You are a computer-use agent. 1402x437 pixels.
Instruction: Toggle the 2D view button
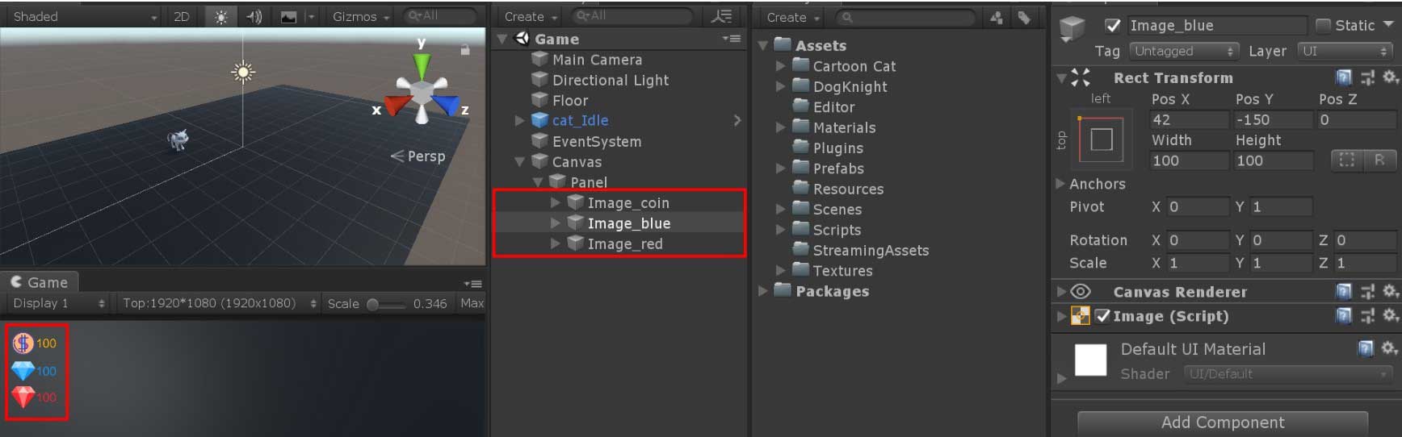point(182,16)
